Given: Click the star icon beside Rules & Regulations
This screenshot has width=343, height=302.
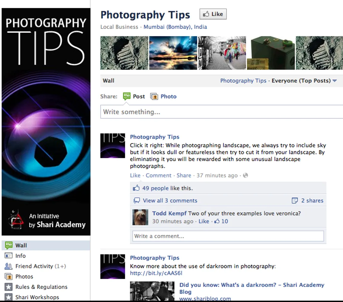Looking at the screenshot, I should (x=8, y=287).
